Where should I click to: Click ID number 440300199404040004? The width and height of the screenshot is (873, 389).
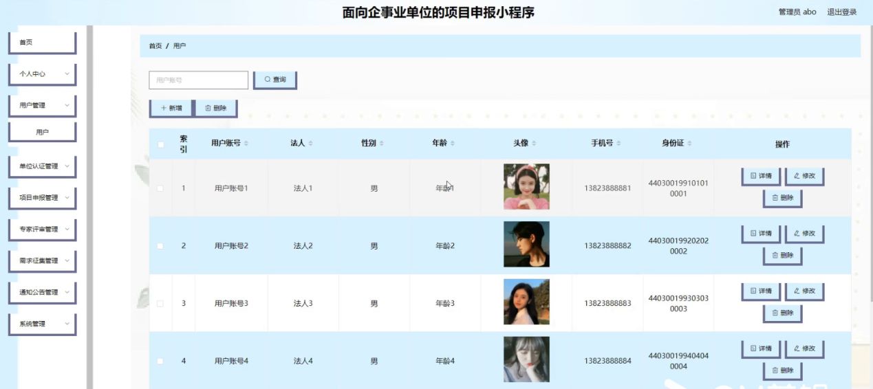[x=678, y=362]
